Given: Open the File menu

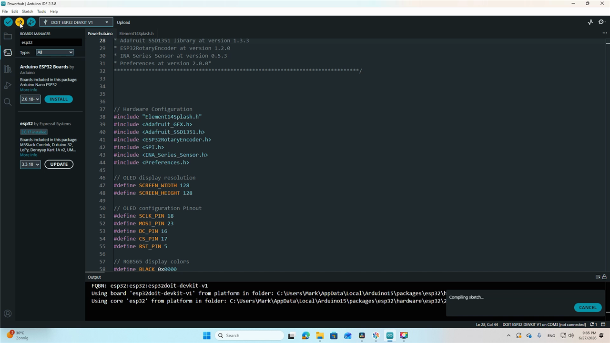Looking at the screenshot, I should 5,11.
